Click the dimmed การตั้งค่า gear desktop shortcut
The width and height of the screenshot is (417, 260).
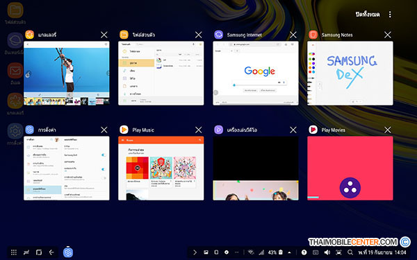pyautogui.click(x=15, y=134)
